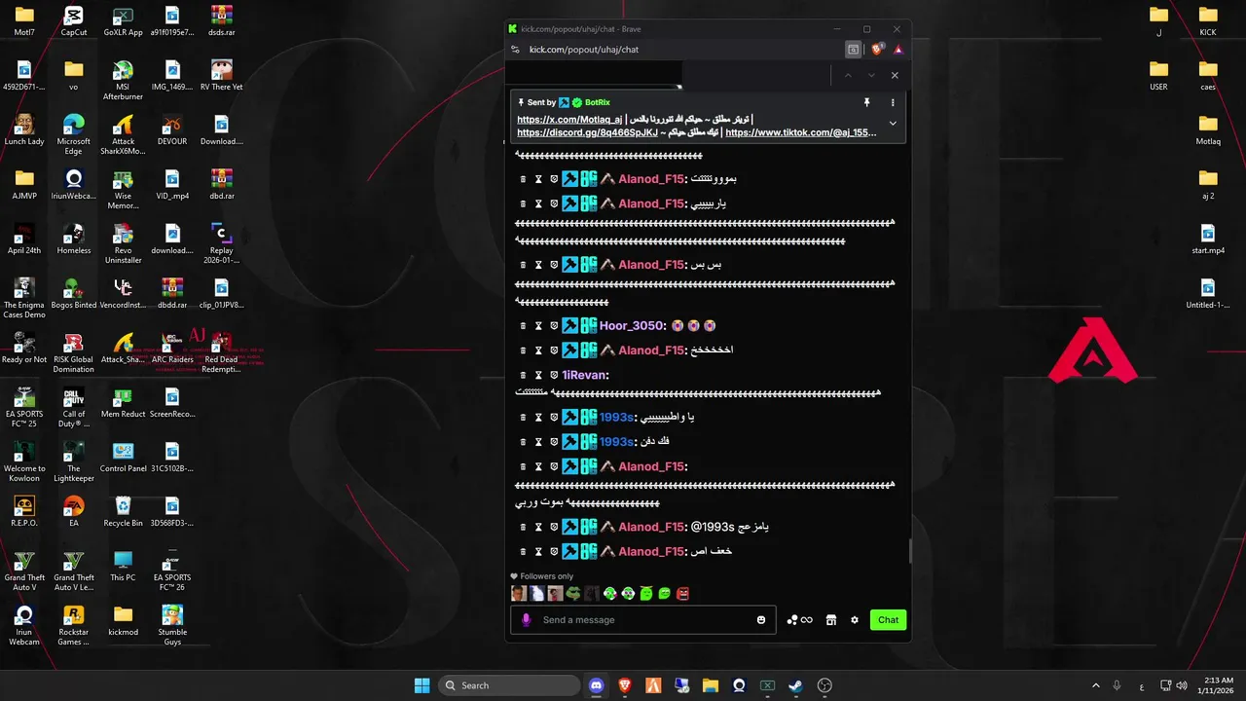Click the first red angry face quick emote

pos(683,593)
